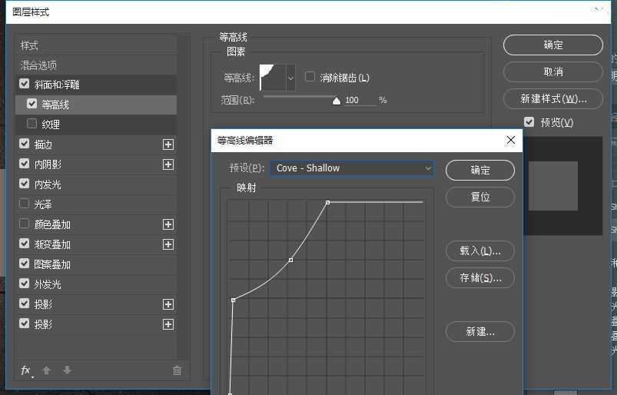The image size is (617, 395).
Task: Open the fx menu at panel bottom
Action: tap(26, 370)
